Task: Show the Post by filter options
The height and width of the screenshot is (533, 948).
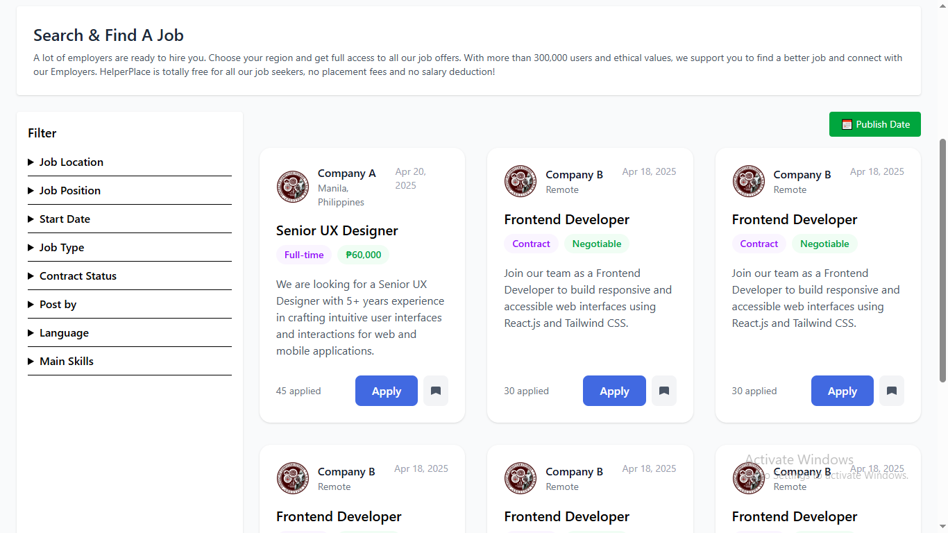Action: [58, 305]
